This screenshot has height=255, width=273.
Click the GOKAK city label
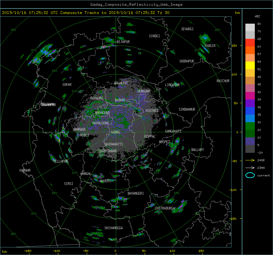(x=67, y=85)
